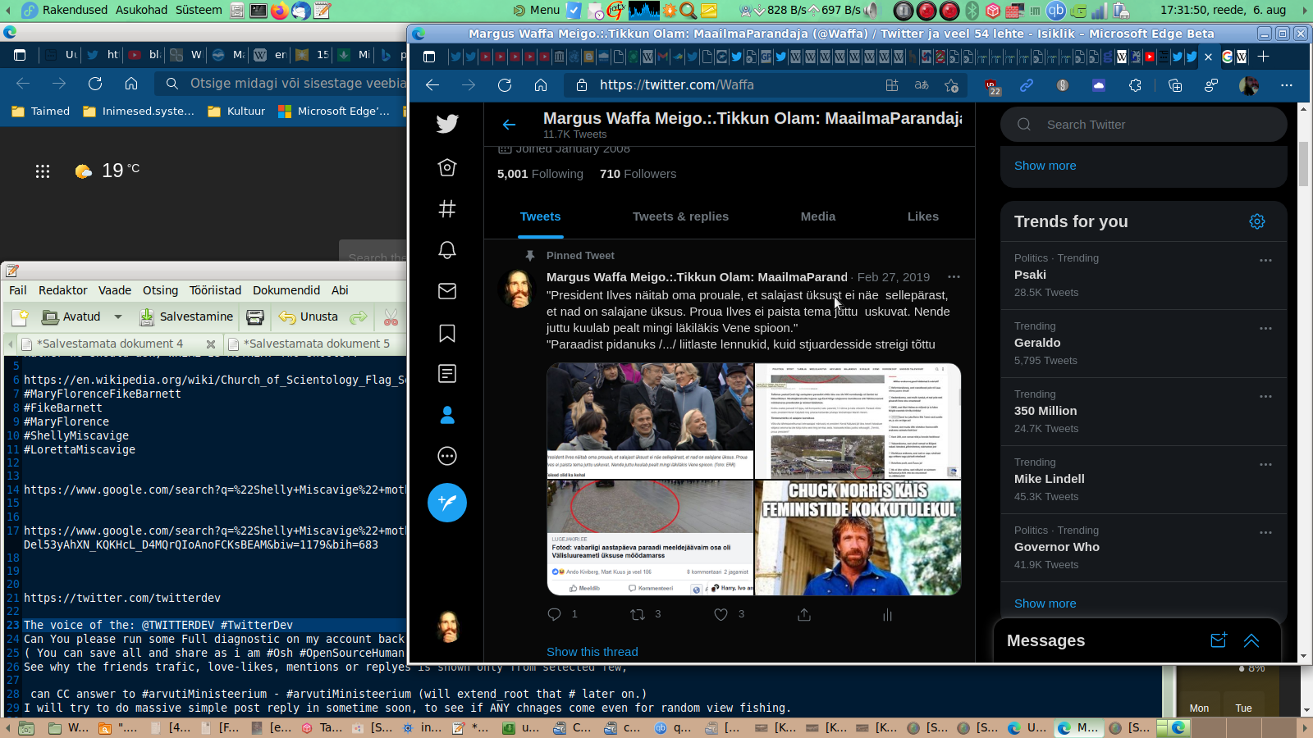This screenshot has width=1313, height=738.
Task: Close Salvestamata dokument 4 tab
Action: pyautogui.click(x=211, y=344)
